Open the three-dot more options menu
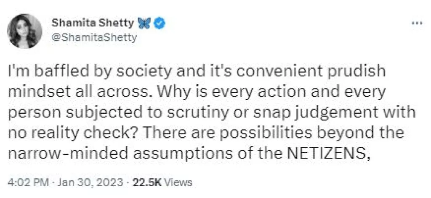Image resolution: width=431 pixels, height=198 pixels. point(417,23)
